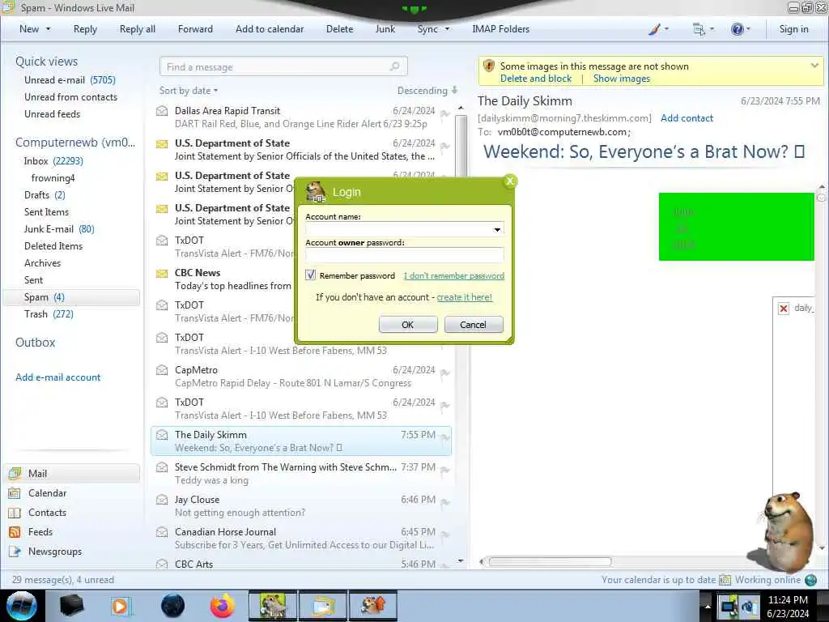Click Reply in the toolbar
Screen dimensions: 829x622
(85, 29)
